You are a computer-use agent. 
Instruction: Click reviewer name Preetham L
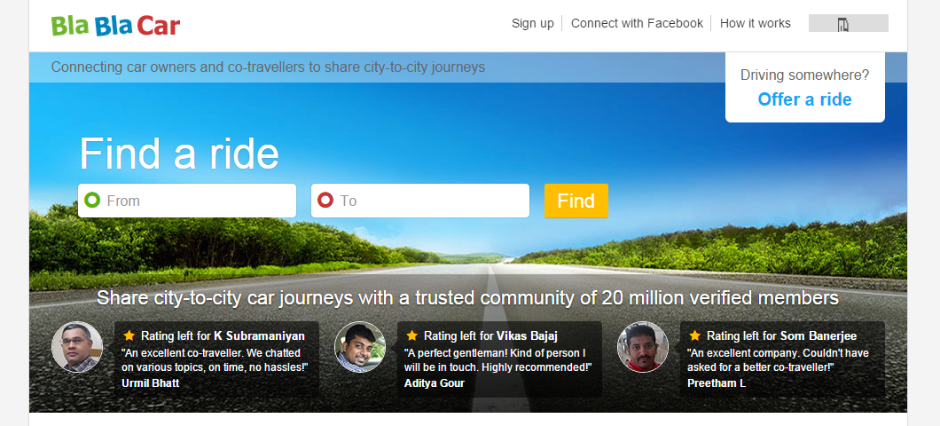[x=717, y=383]
